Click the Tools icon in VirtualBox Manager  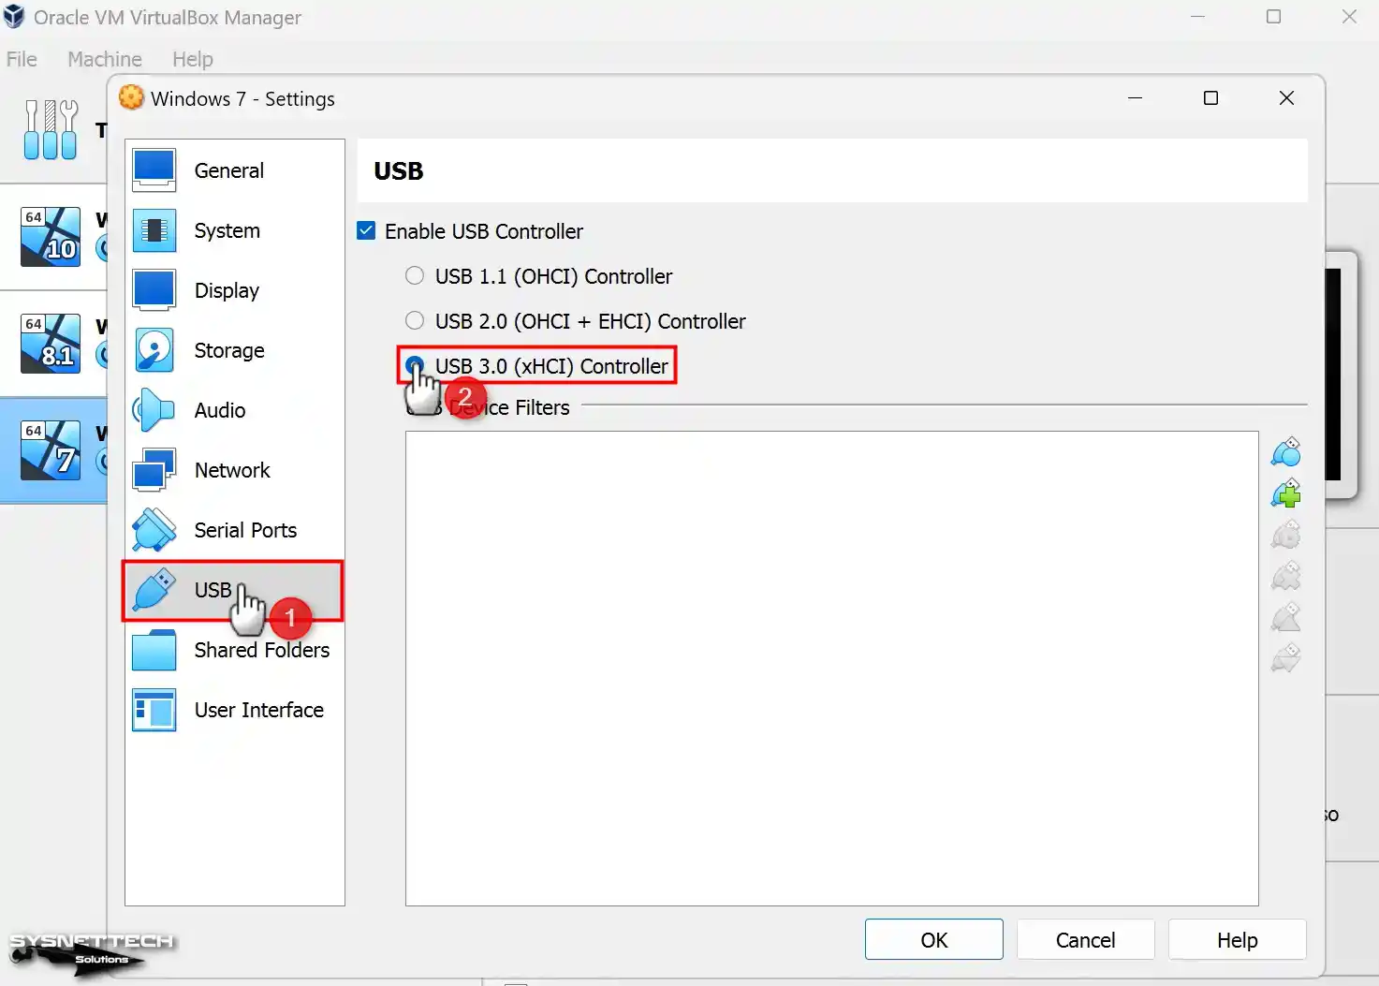(51, 130)
